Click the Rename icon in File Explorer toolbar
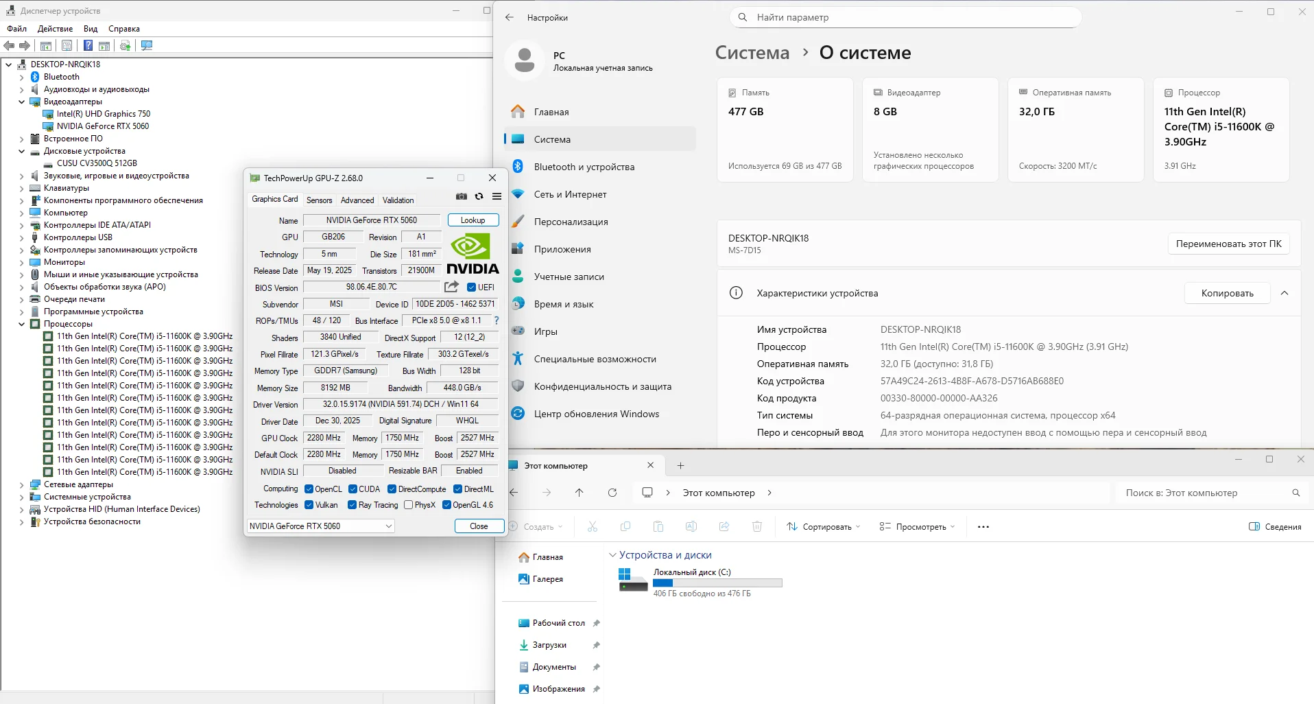Image resolution: width=1314 pixels, height=704 pixels. click(x=691, y=526)
